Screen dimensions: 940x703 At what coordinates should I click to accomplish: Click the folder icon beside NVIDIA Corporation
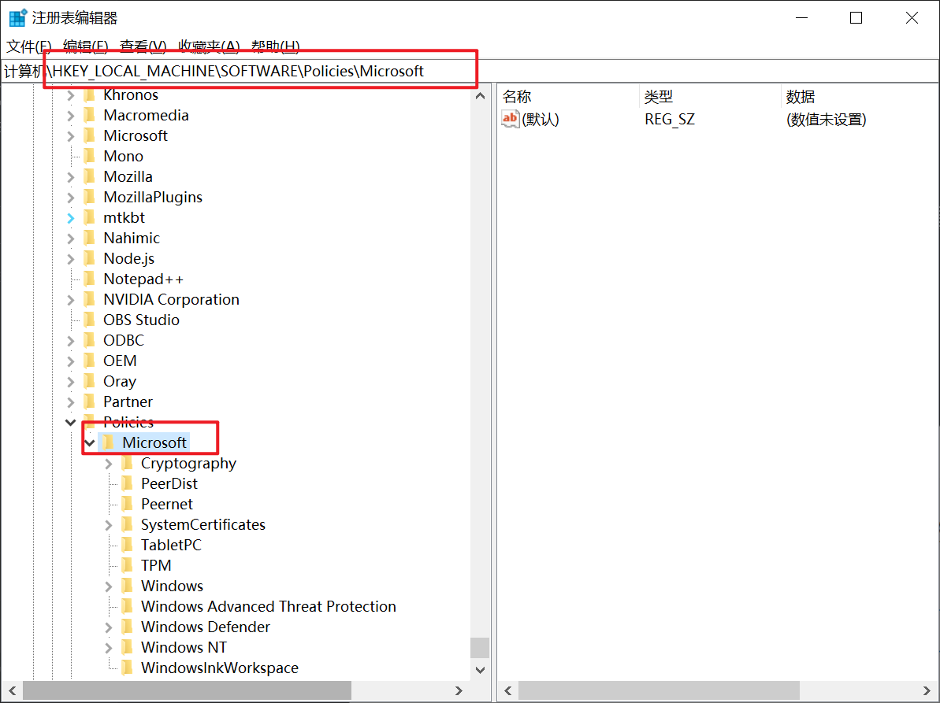click(x=89, y=299)
